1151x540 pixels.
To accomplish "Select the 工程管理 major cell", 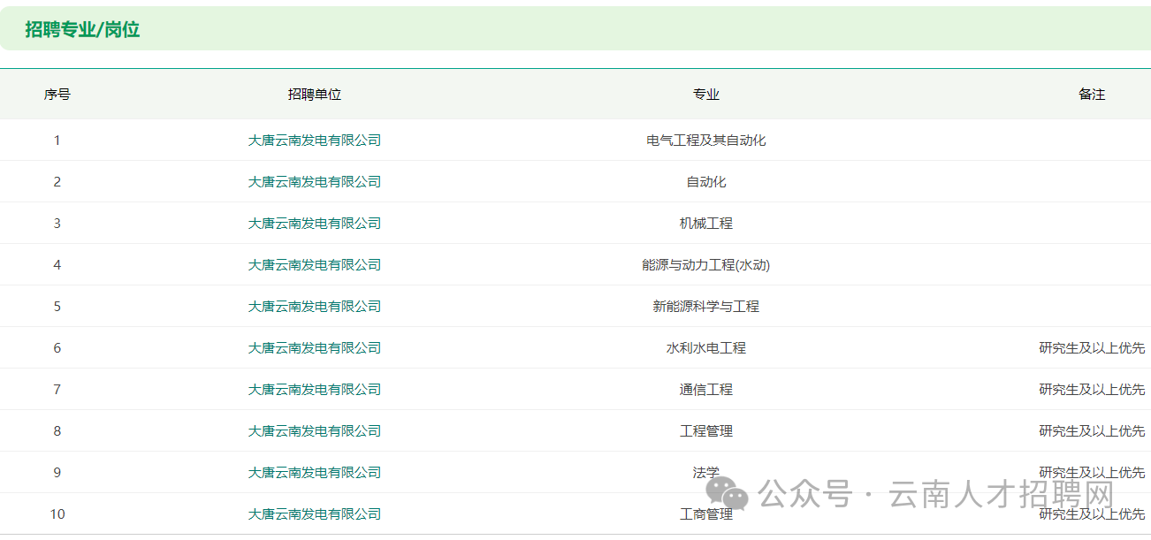I will 705,430.
